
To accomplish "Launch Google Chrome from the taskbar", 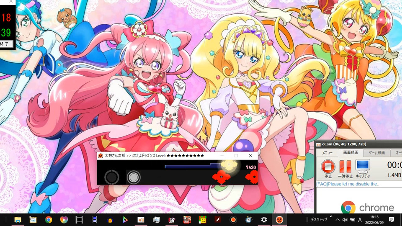I will [49, 220].
